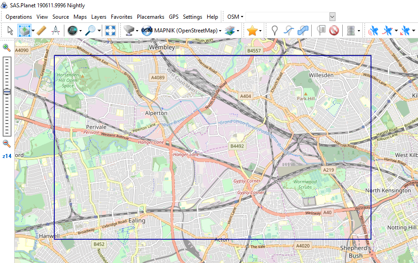Image resolution: width=418 pixels, height=263 pixels.
Task: Open the View menu
Action: (42, 17)
